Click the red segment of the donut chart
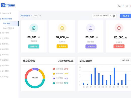Screen dimensions: 131x98 tap(27, 72)
